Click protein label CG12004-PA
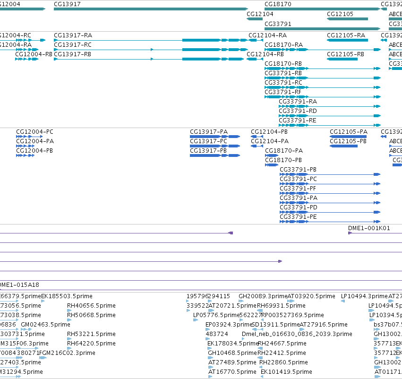402x379 pixels. [x=35, y=141]
